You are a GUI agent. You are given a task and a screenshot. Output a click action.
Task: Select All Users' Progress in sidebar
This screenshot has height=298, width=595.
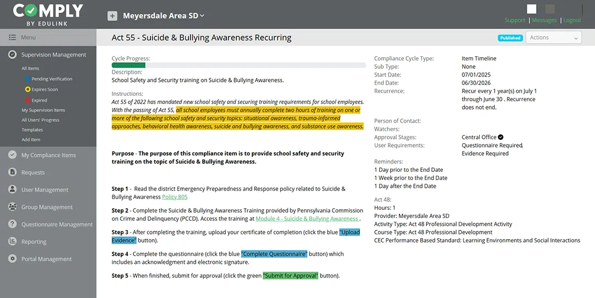click(x=40, y=120)
